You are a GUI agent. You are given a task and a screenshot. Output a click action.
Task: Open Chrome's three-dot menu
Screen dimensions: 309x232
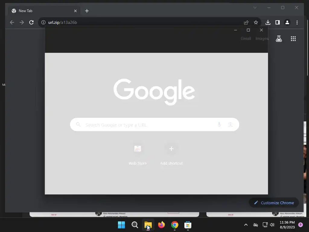297,22
